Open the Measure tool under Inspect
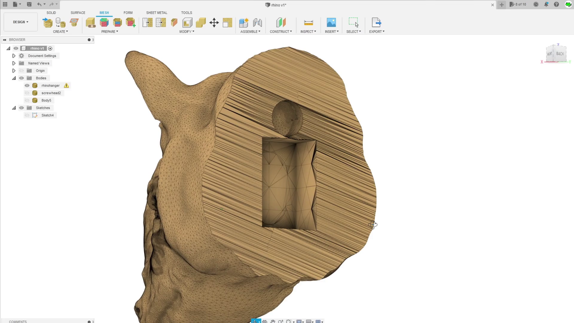Screen dimensions: 574x323 (x=308, y=23)
